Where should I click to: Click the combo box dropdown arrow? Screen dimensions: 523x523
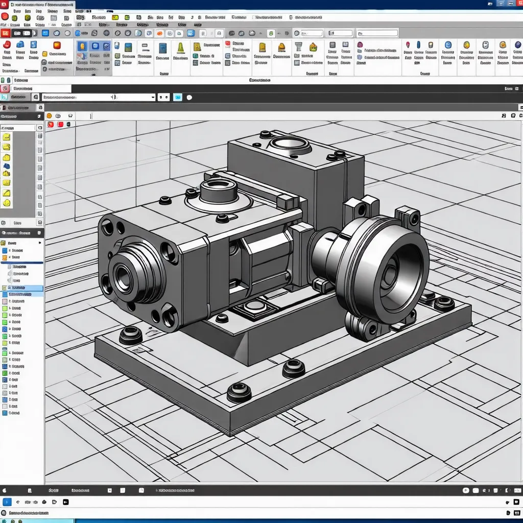point(153,97)
